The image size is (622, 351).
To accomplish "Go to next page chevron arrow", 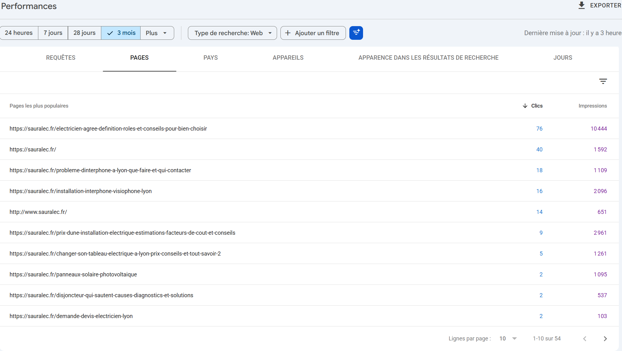I will coord(605,339).
